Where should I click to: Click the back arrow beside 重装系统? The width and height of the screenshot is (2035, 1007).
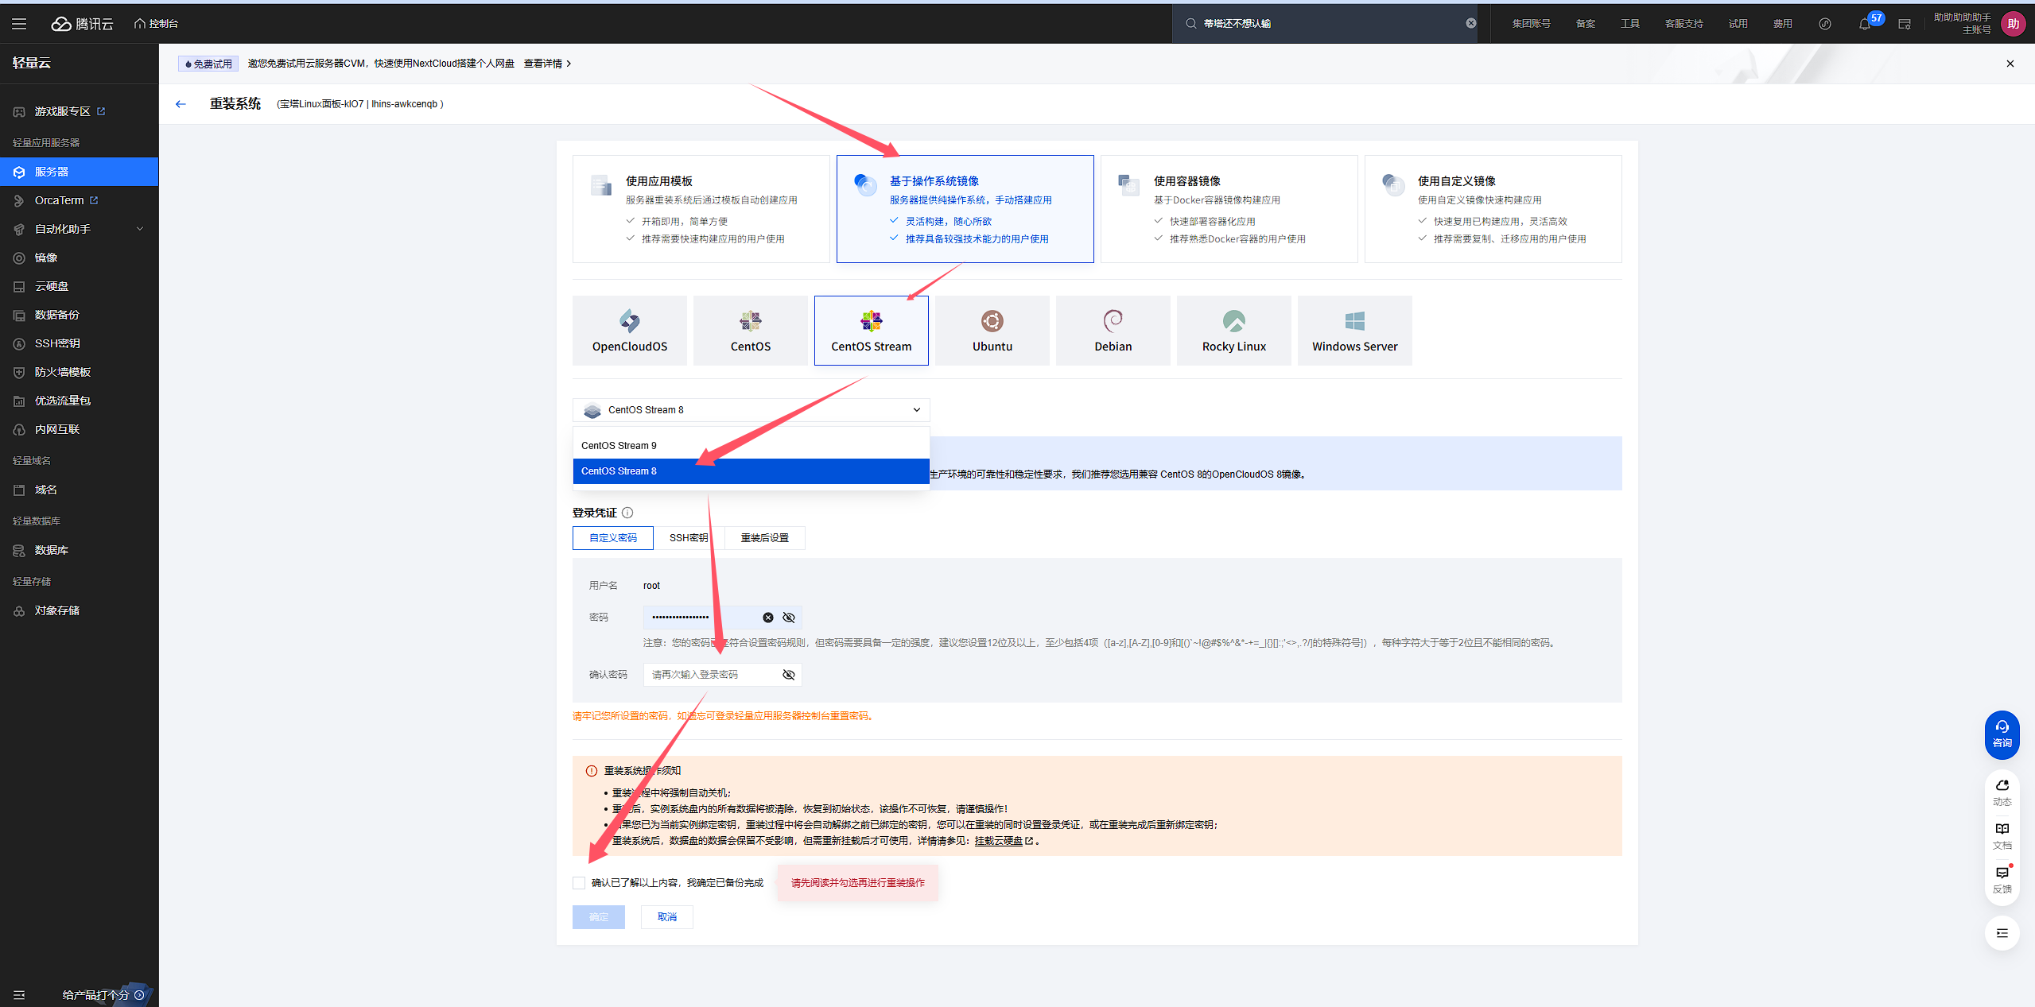point(181,104)
